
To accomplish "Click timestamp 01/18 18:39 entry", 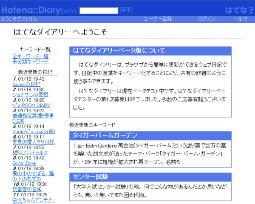I will (x=31, y=168).
